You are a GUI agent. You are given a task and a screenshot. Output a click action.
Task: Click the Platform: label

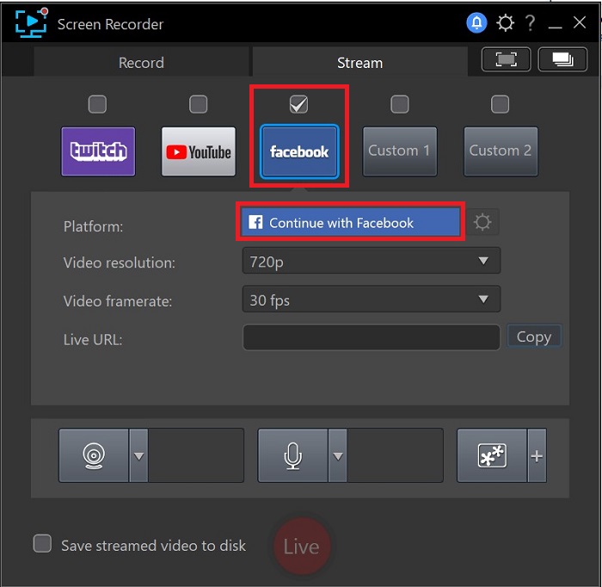tap(93, 226)
